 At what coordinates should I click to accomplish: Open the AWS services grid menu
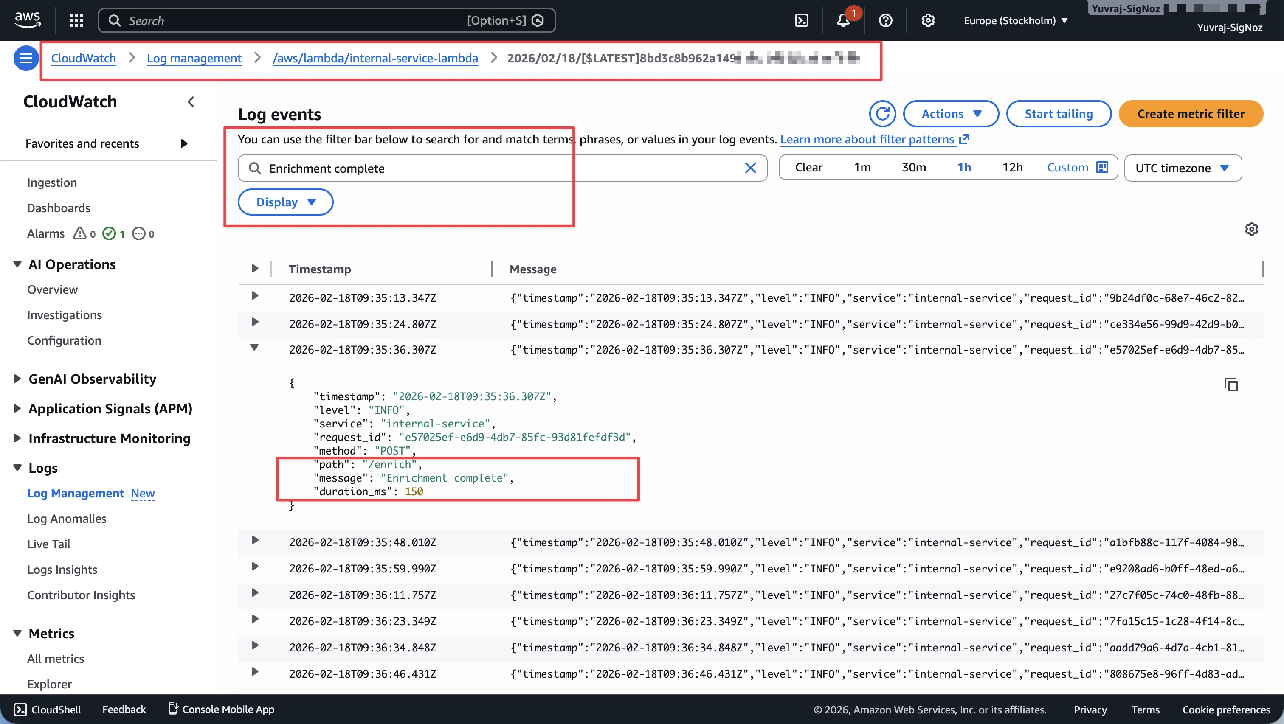pyautogui.click(x=76, y=20)
